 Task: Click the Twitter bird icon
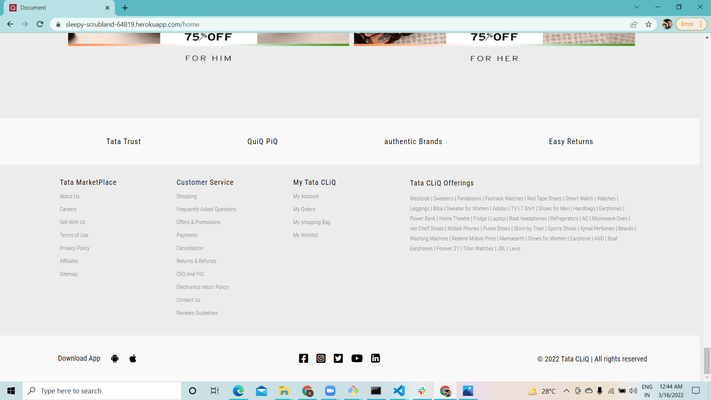coord(338,358)
